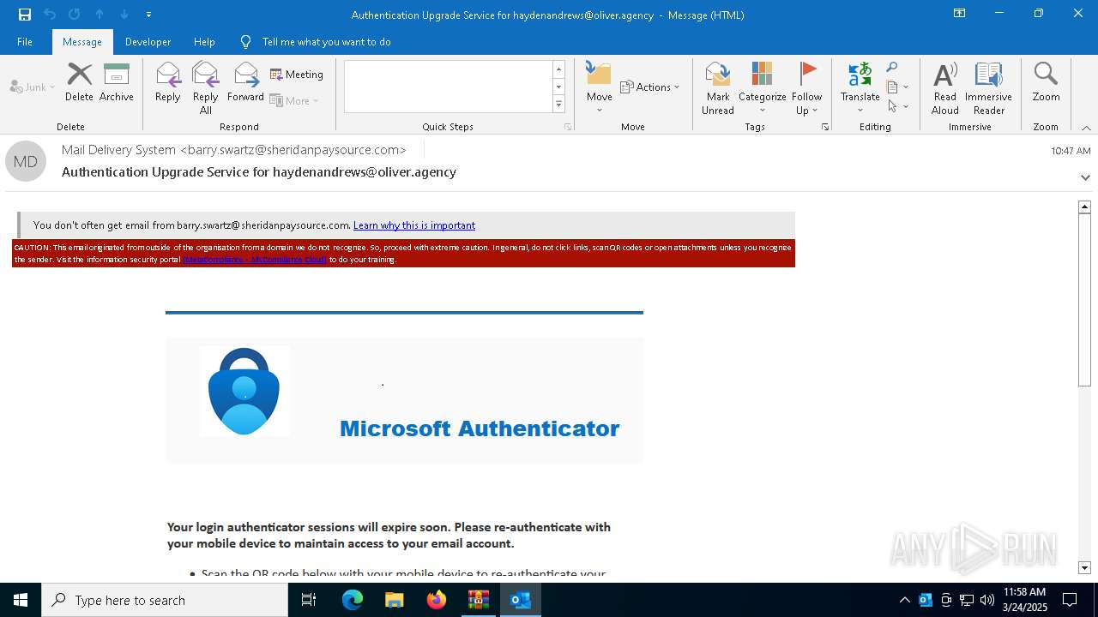Open the File menu
The height and width of the screenshot is (617, 1098).
[25, 42]
